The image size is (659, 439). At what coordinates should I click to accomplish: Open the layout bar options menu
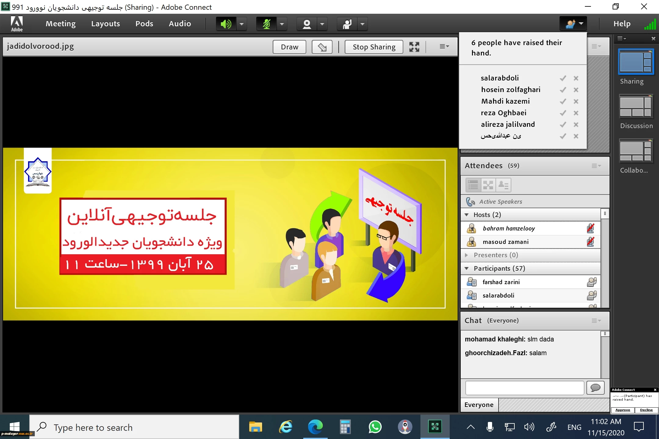pyautogui.click(x=621, y=38)
